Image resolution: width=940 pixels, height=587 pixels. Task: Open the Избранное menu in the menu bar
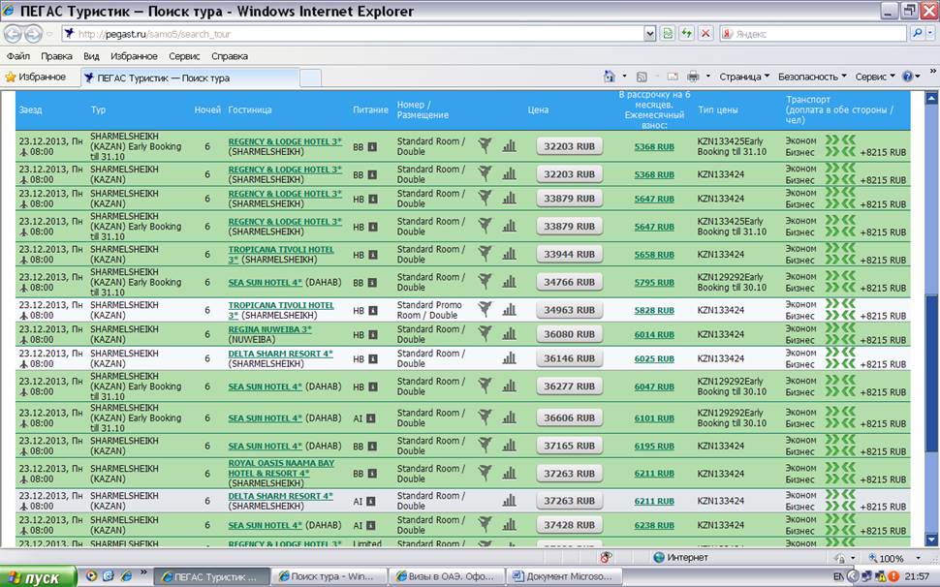134,56
